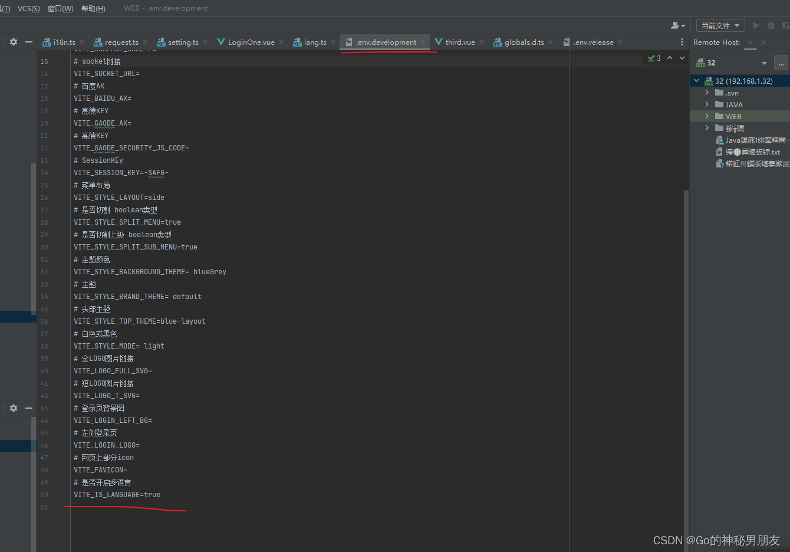The image size is (790, 552).
Task: Switch to the LoginOne.vue tab
Action: tap(251, 42)
